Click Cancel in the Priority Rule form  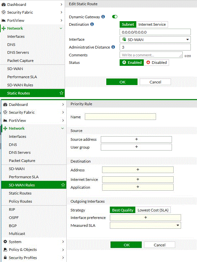point(160,245)
